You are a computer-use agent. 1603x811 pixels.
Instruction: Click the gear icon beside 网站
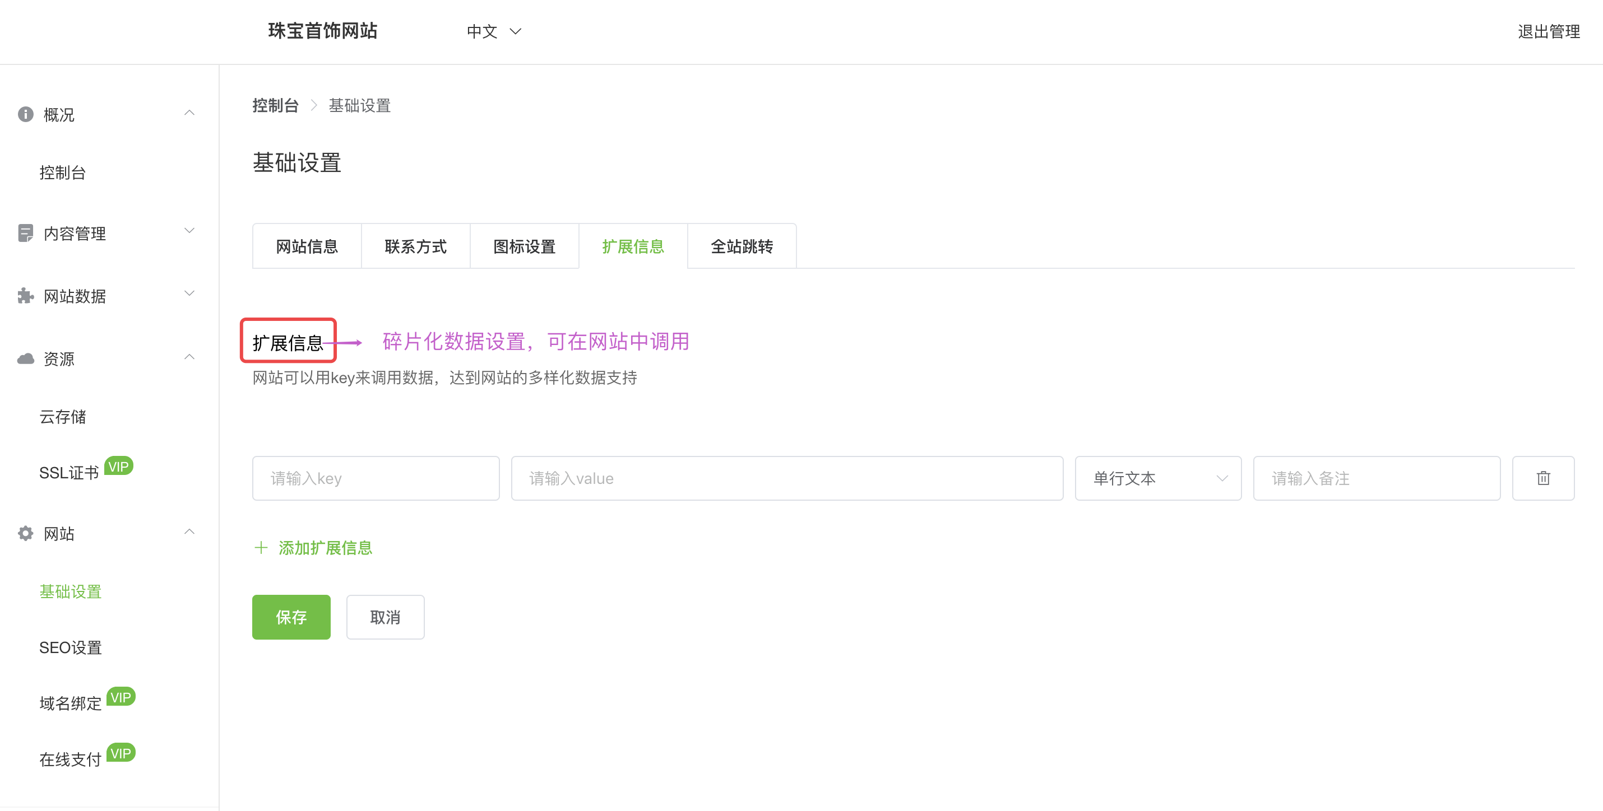26,533
